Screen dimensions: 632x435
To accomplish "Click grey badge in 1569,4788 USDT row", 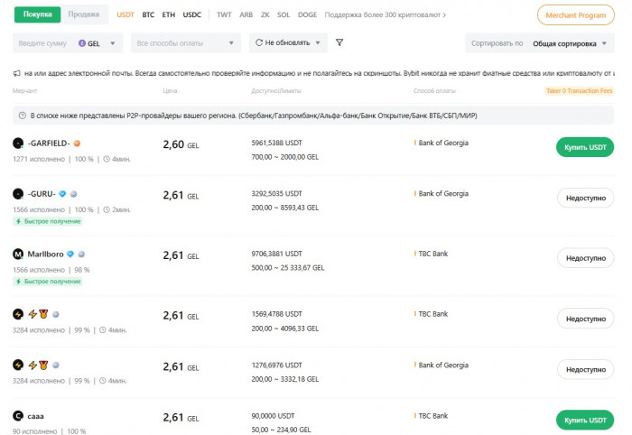I will [x=56, y=314].
